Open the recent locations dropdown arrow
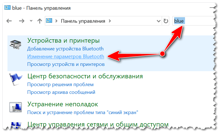Screen dimensions: 221x134 point(31,21)
